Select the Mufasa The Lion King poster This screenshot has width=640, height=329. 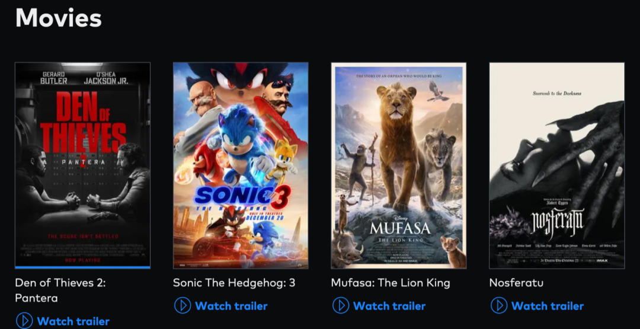pyautogui.click(x=399, y=165)
